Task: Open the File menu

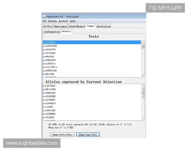Action: [44, 21]
